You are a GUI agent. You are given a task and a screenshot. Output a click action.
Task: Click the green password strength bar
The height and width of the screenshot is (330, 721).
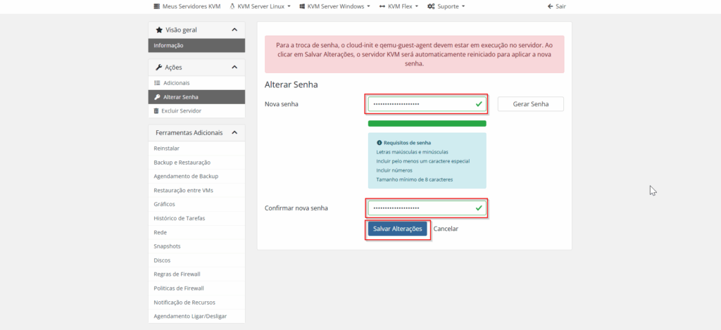tap(427, 123)
